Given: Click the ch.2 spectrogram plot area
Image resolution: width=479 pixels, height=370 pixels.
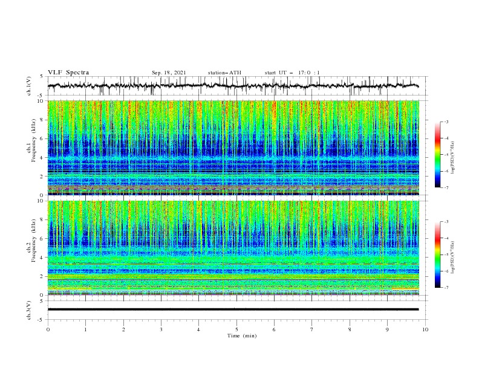Looking at the screenshot, I should click(233, 248).
